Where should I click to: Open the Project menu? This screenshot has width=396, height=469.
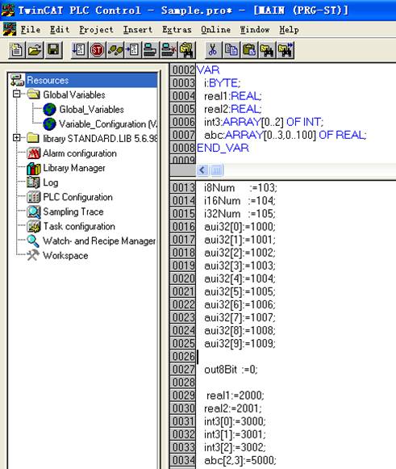coord(96,30)
